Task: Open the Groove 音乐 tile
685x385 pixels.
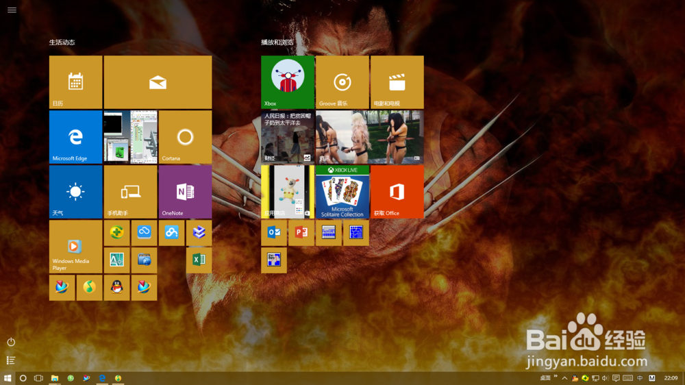Action: (x=342, y=82)
